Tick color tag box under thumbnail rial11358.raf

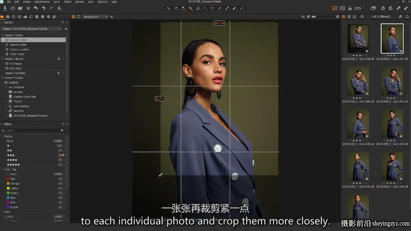click(350, 56)
